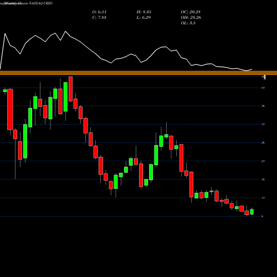Click the 6 price axis label

click(x=263, y=216)
